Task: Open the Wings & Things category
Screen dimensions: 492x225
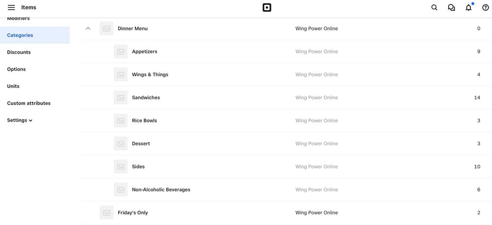Action: 150,75
